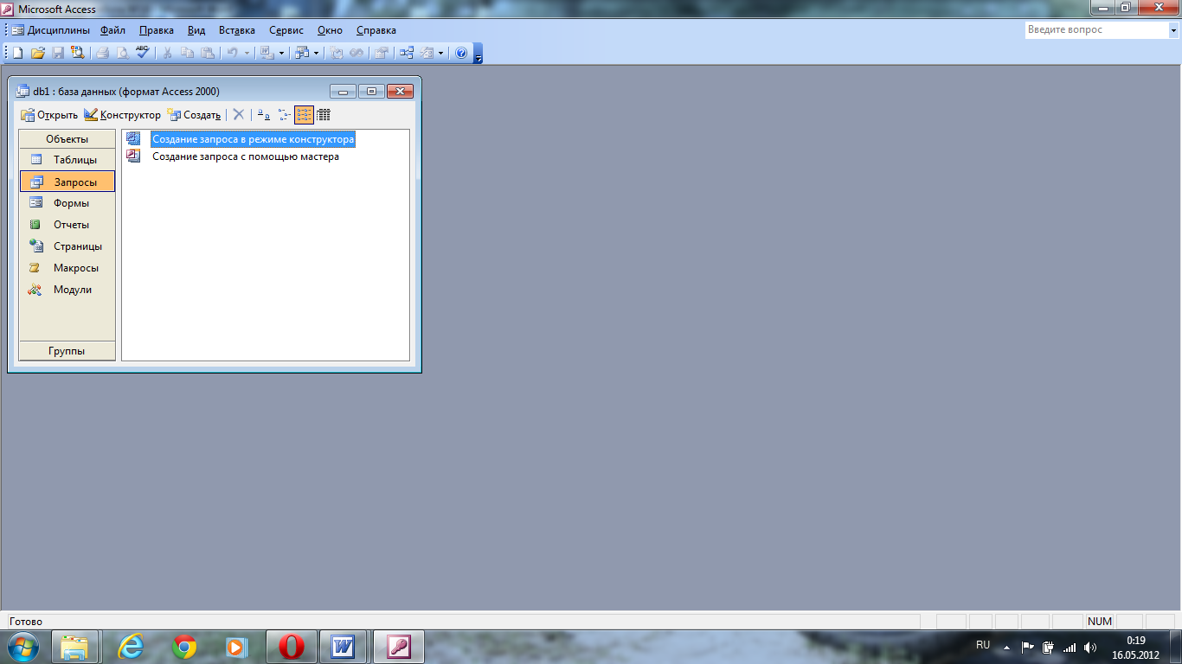Click the query master wizard list icon
This screenshot has width=1182, height=664.
pyautogui.click(x=132, y=156)
